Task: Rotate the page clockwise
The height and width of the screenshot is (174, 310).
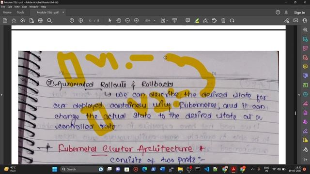Action: coord(232,20)
